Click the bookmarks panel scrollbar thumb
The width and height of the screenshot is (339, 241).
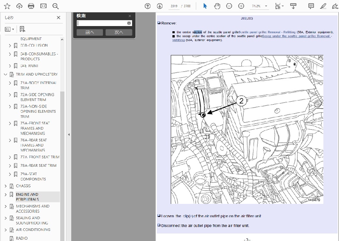pos(62,166)
